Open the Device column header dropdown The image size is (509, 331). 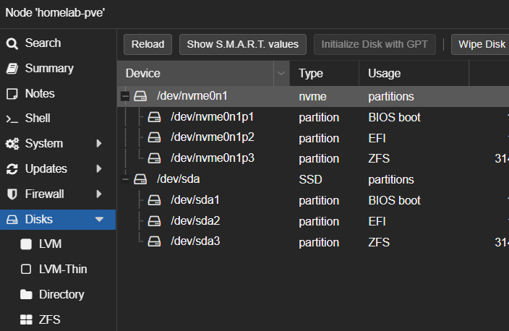click(281, 73)
